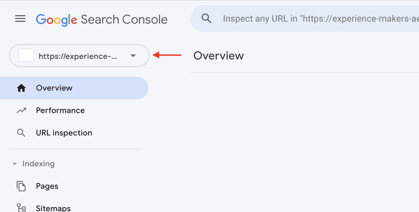Collapse the Indexing section triangle

(15, 164)
